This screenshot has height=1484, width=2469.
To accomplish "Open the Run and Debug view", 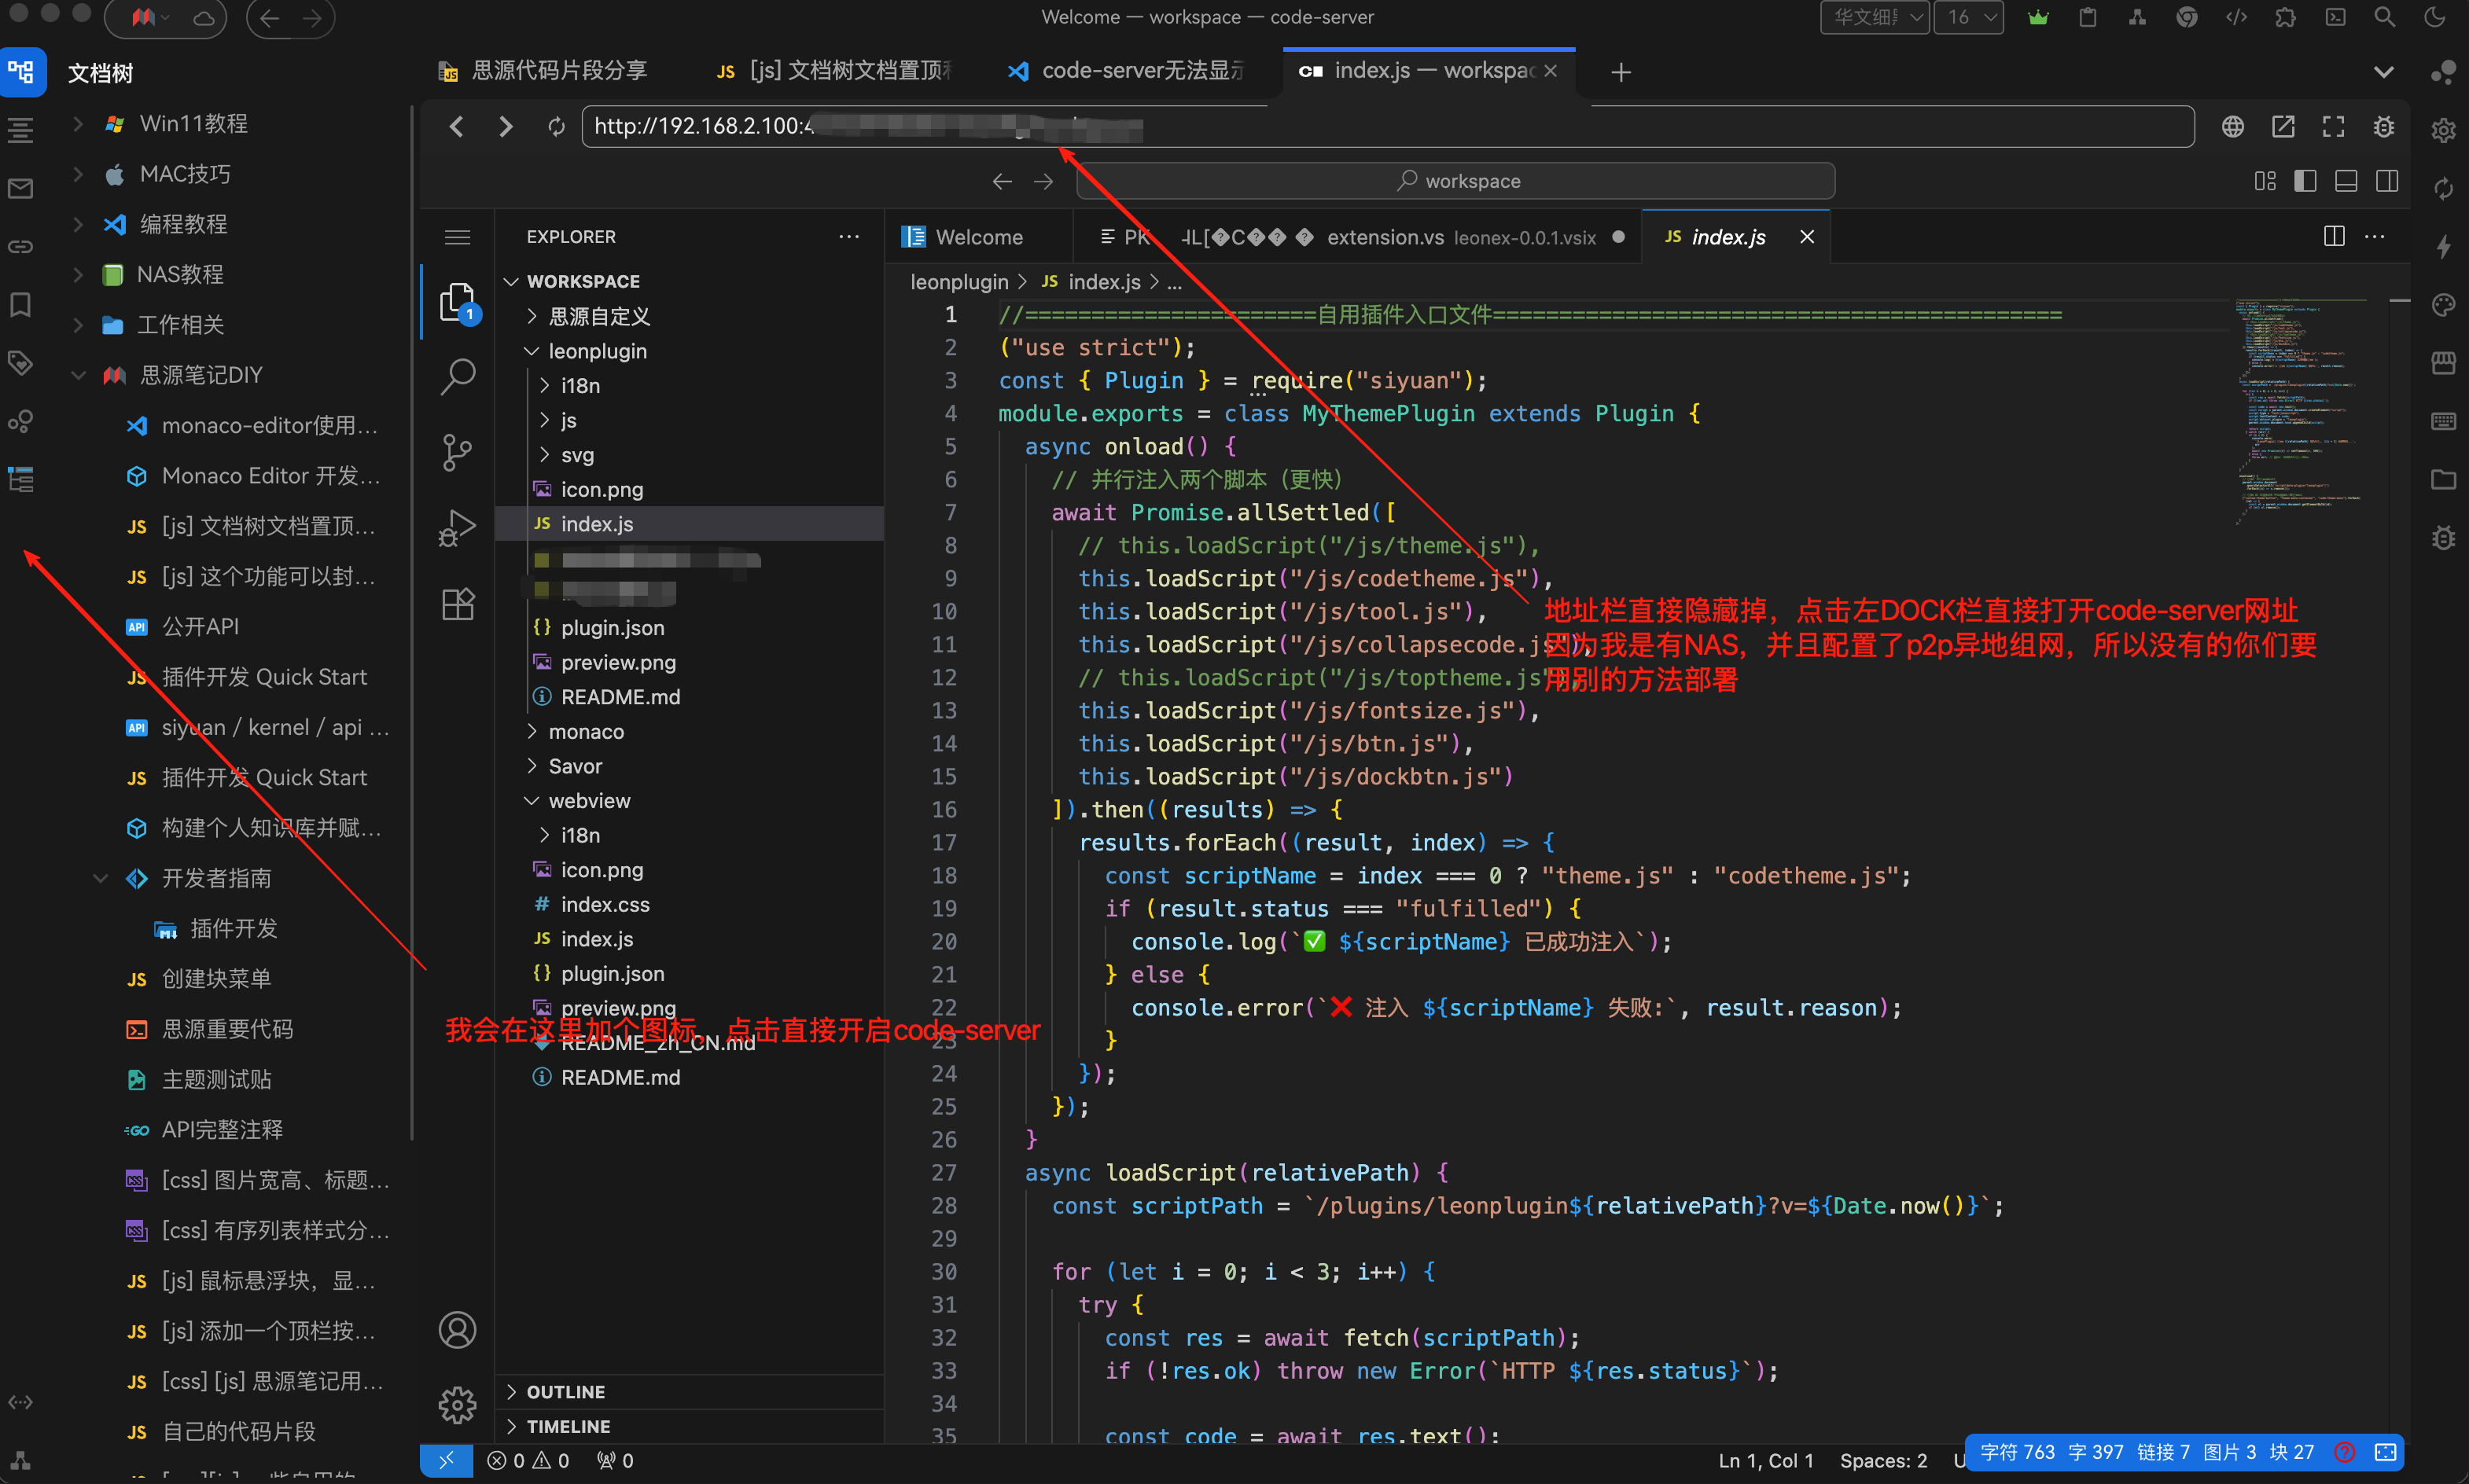I will (x=457, y=528).
